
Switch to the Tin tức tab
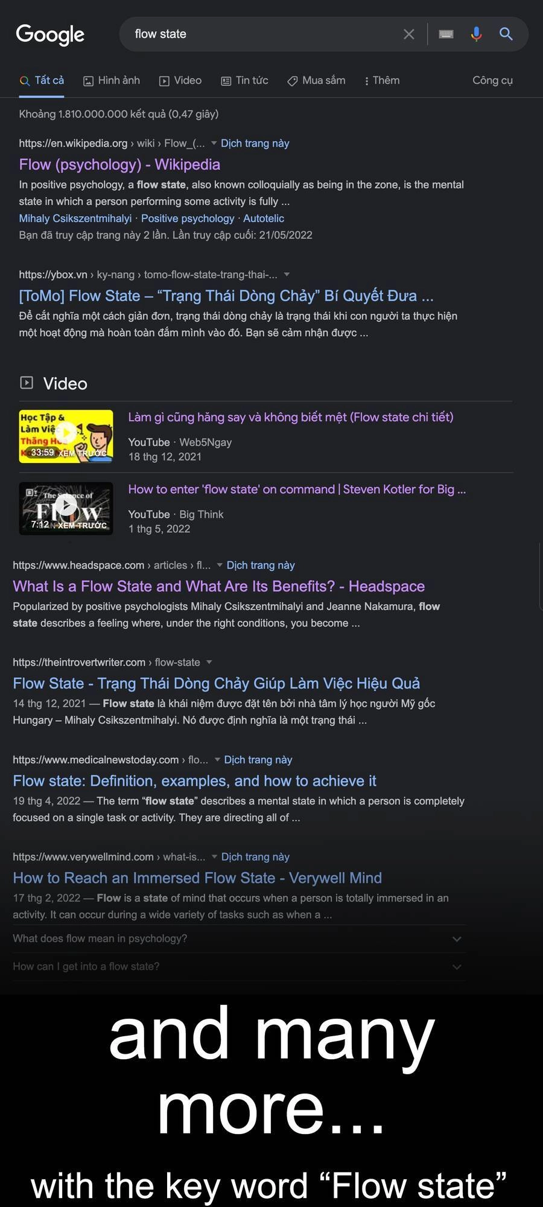244,80
